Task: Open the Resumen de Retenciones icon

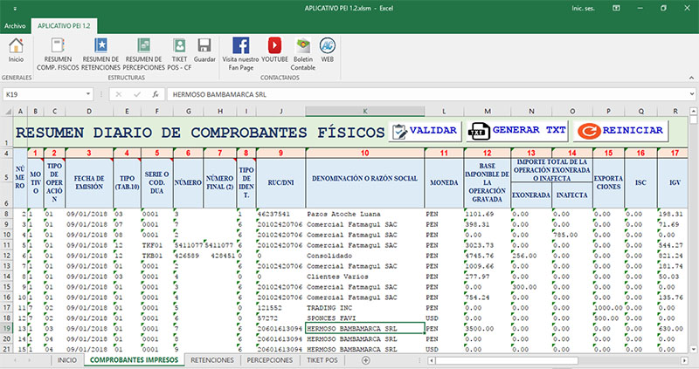Action: (x=101, y=45)
